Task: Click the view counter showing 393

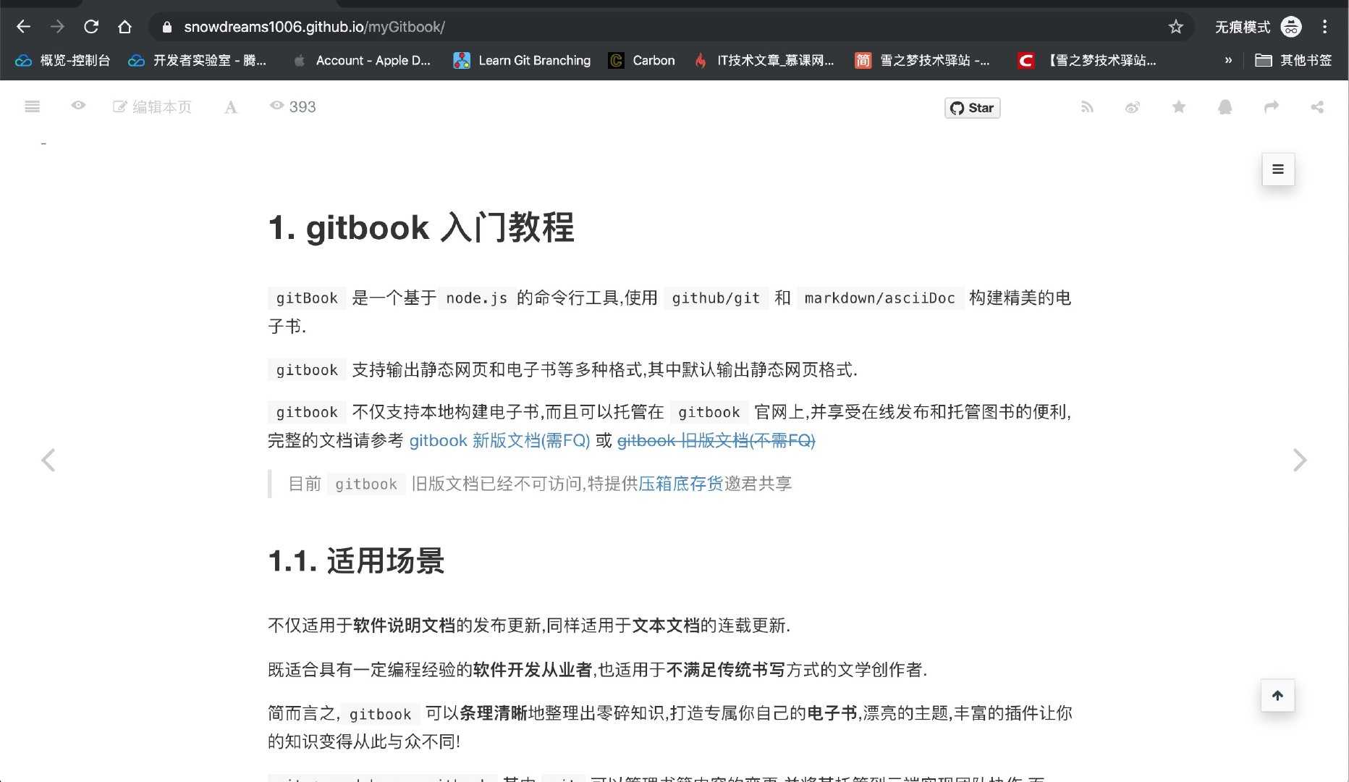Action: pyautogui.click(x=292, y=106)
